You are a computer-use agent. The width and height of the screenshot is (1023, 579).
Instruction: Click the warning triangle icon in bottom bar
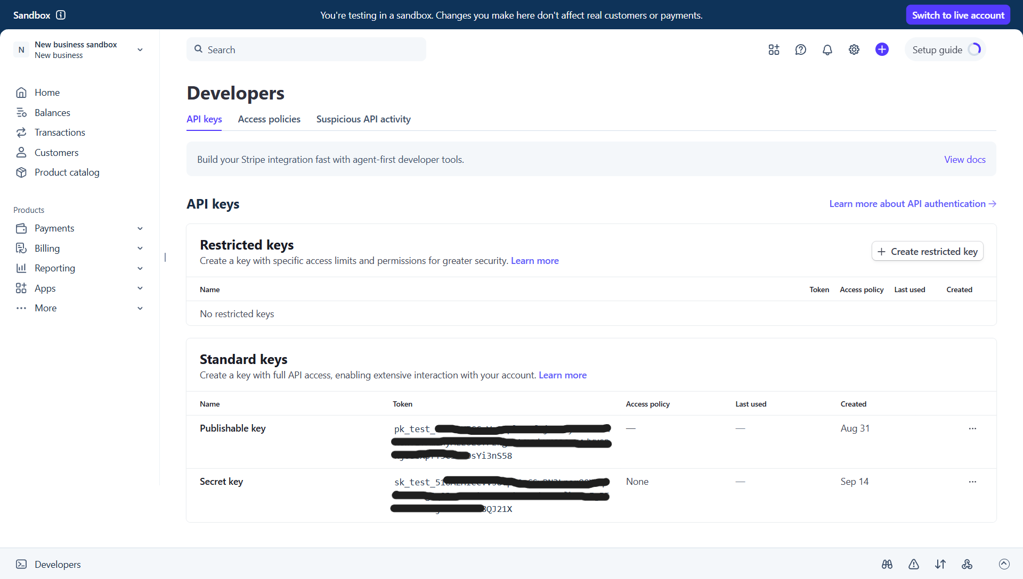tap(914, 564)
